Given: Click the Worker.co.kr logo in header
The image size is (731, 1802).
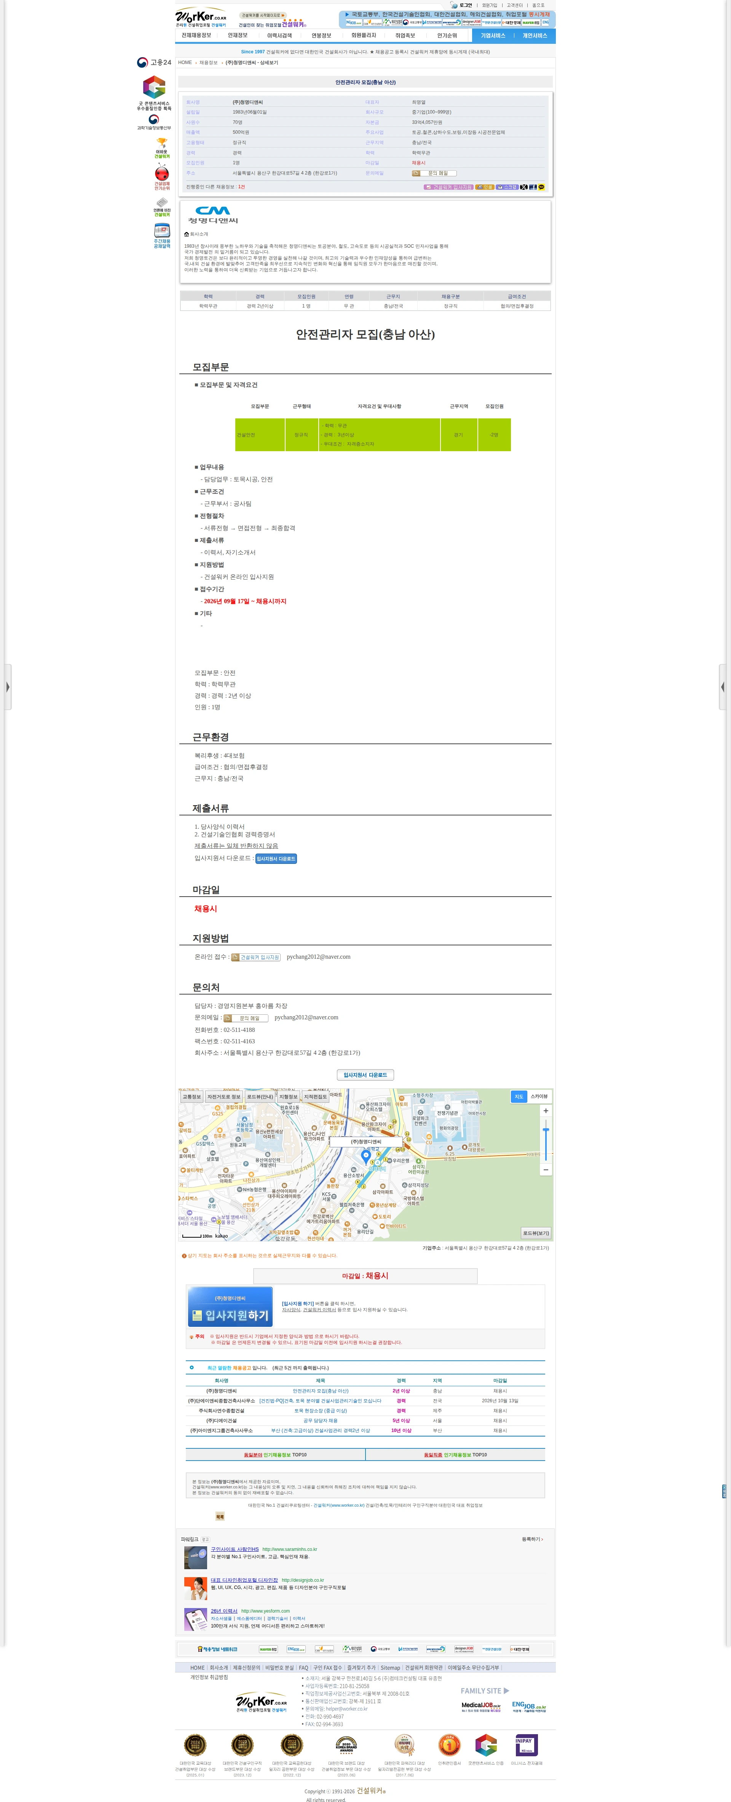Looking at the screenshot, I should point(201,18).
